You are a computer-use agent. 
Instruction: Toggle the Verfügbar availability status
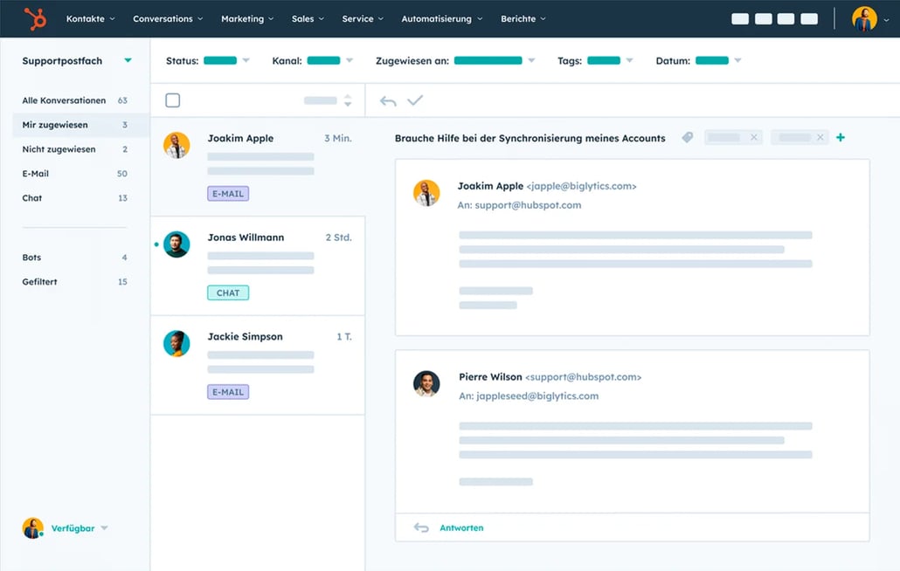(x=79, y=528)
